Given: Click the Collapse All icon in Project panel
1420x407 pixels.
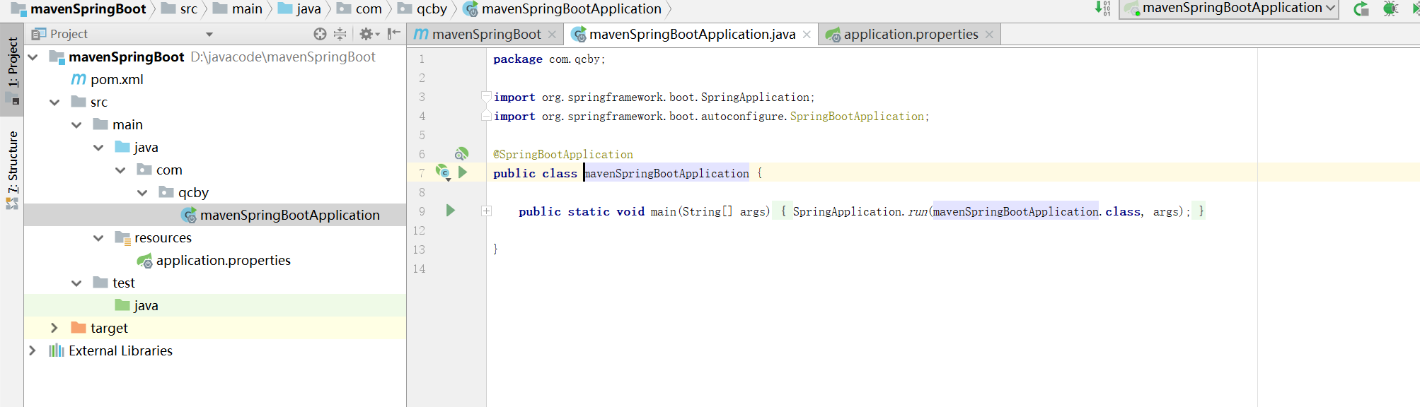Looking at the screenshot, I should click(340, 34).
